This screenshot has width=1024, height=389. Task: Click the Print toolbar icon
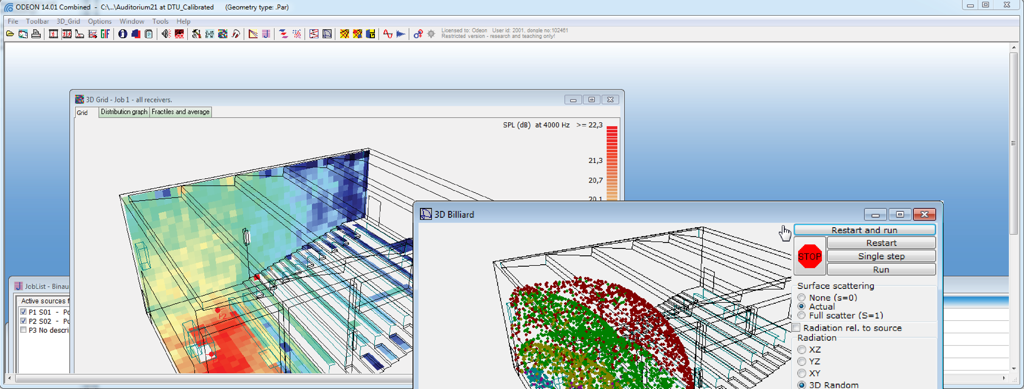(36, 34)
